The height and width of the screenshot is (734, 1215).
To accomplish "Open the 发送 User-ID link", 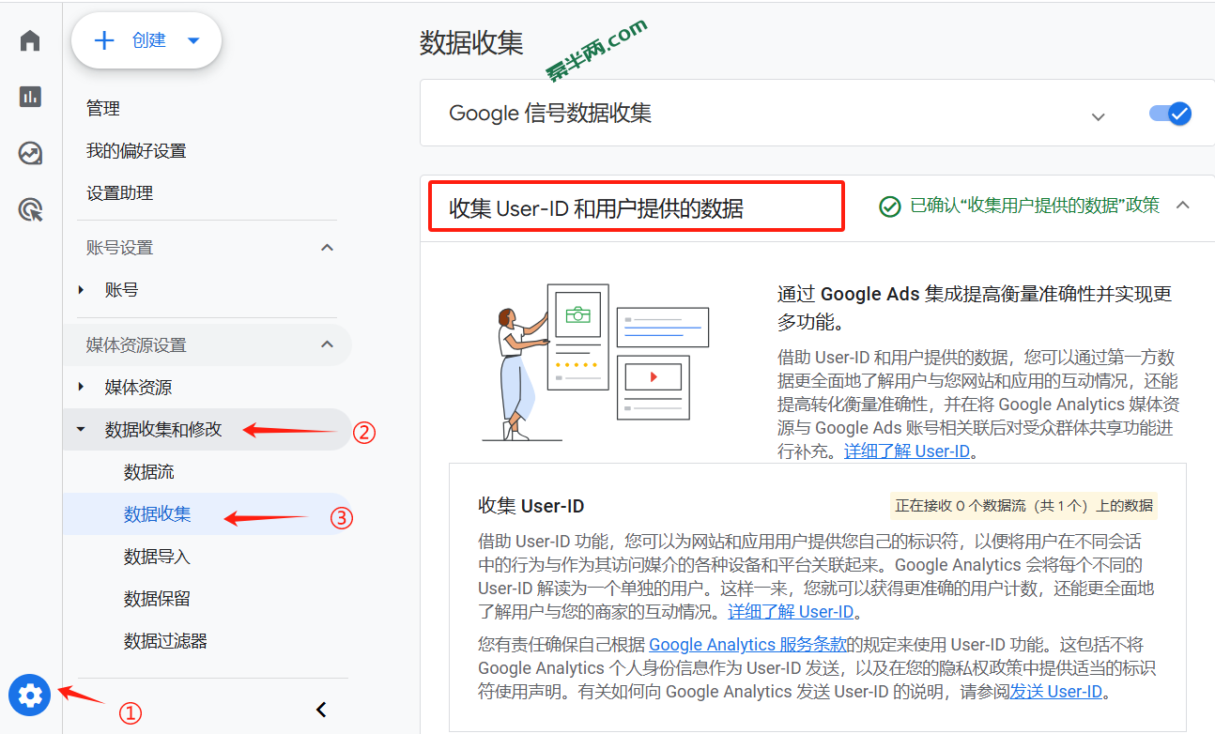I will click(x=1055, y=692).
